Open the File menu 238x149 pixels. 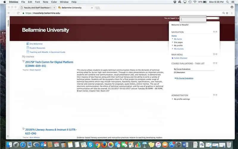(23, 2)
